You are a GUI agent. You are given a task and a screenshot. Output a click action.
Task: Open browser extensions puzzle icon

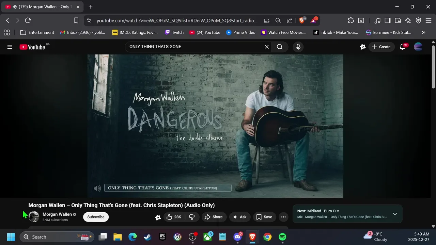[351, 20]
